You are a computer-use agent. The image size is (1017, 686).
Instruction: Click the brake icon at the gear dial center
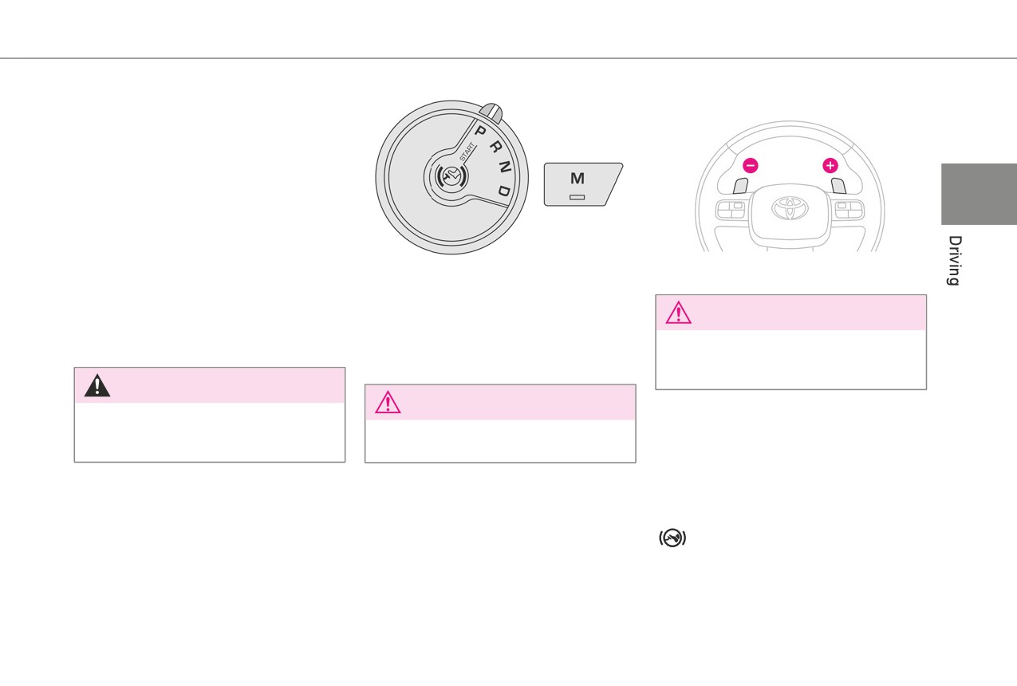pos(451,176)
